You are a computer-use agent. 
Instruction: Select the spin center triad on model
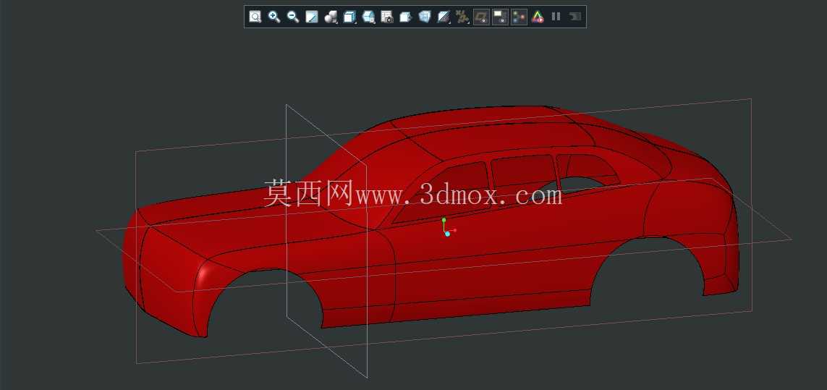coord(449,227)
